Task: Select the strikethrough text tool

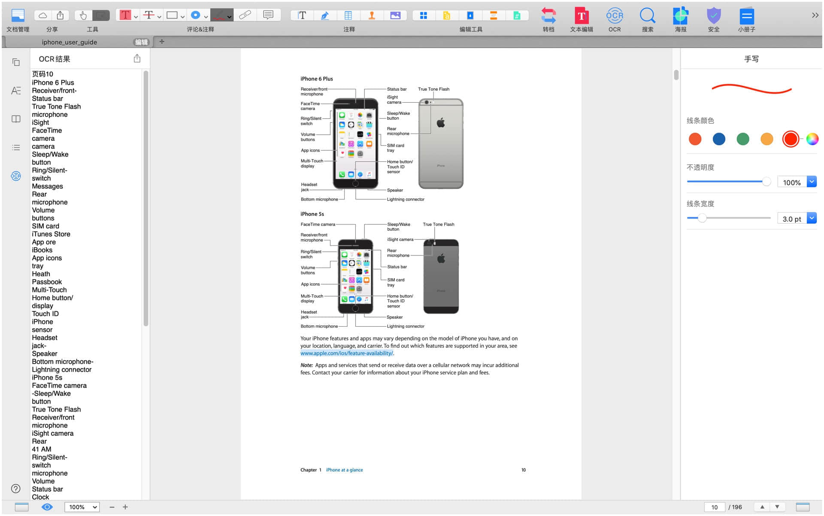Action: point(148,15)
